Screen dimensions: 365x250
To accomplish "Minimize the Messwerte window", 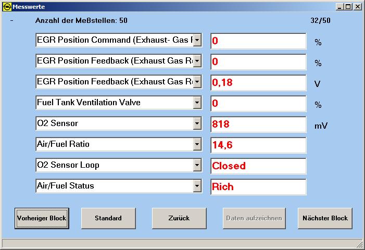I will [x=340, y=7].
